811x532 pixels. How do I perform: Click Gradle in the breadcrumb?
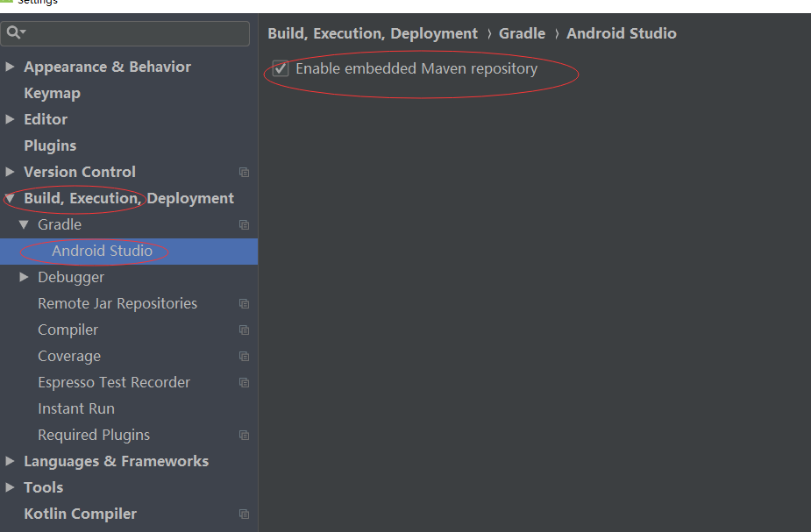(x=522, y=33)
